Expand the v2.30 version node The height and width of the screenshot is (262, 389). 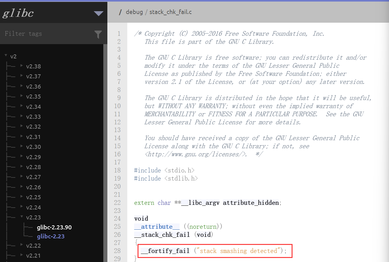[x=21, y=146]
